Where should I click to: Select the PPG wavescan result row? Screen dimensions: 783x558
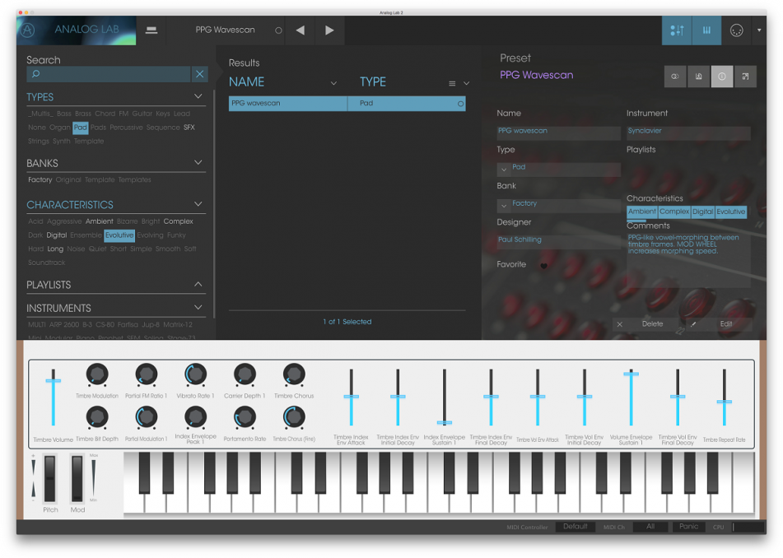(x=347, y=104)
